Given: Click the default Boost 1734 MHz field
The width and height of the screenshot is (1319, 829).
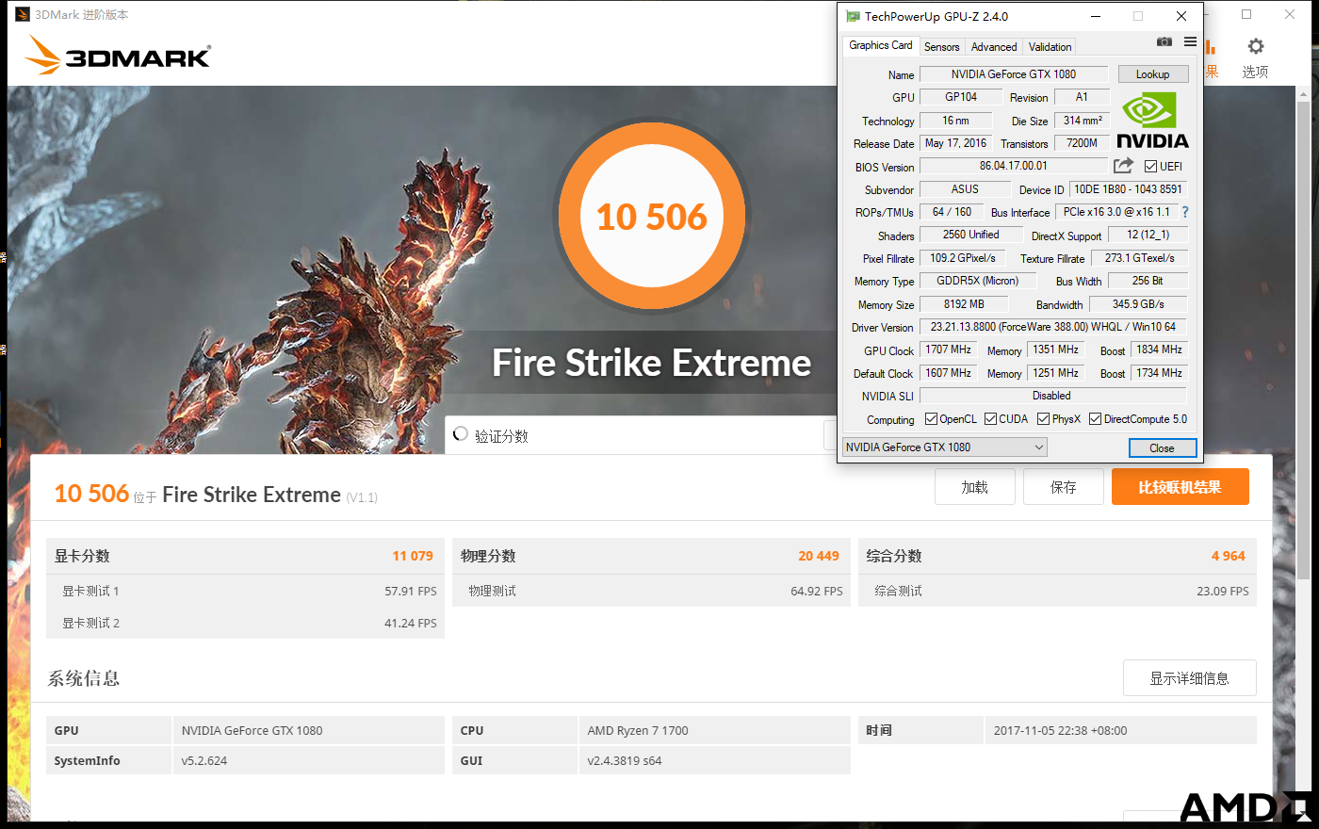Looking at the screenshot, I should click(x=1159, y=373).
